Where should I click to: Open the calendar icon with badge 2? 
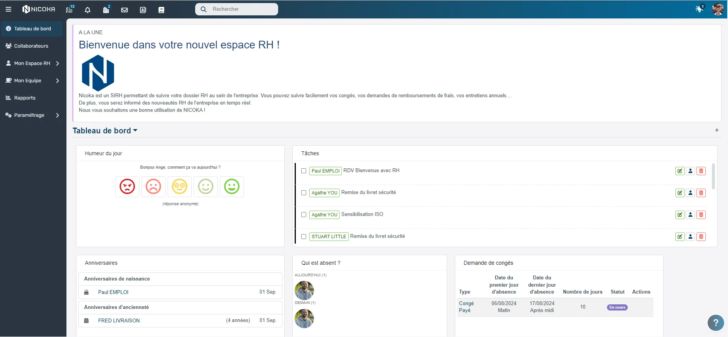point(106,9)
